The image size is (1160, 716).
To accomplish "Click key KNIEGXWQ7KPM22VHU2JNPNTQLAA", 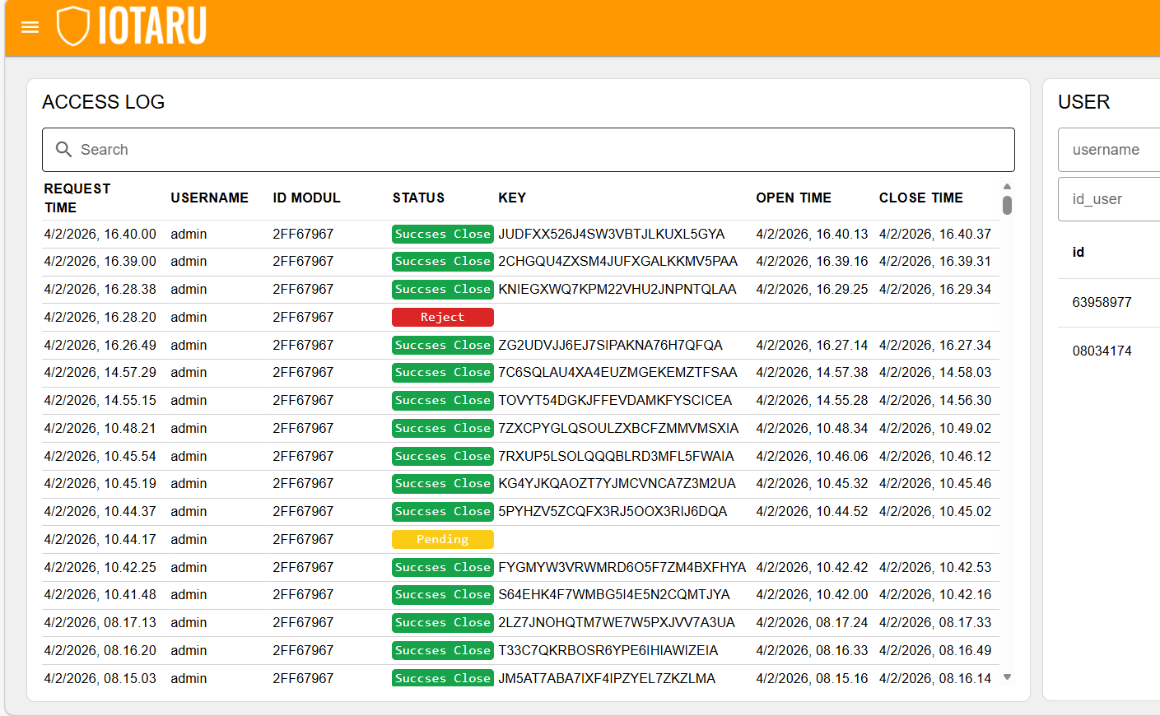I will pyautogui.click(x=617, y=289).
